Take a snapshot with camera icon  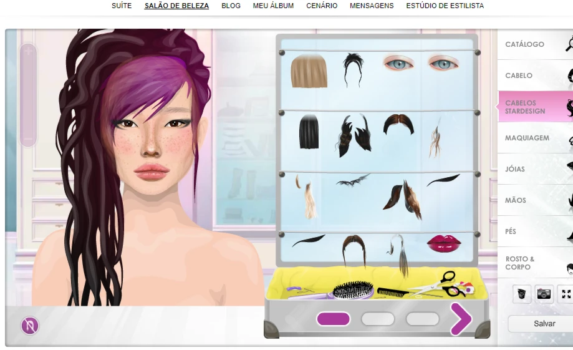click(x=544, y=294)
